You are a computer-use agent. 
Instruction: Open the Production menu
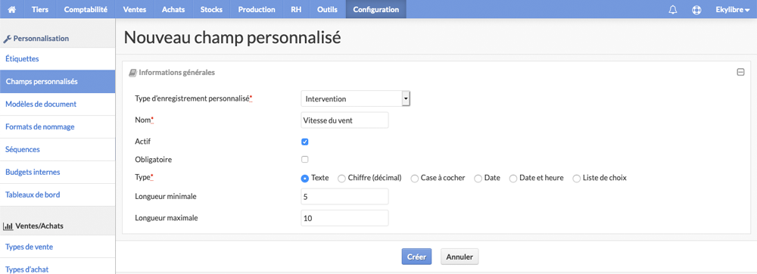pyautogui.click(x=257, y=9)
